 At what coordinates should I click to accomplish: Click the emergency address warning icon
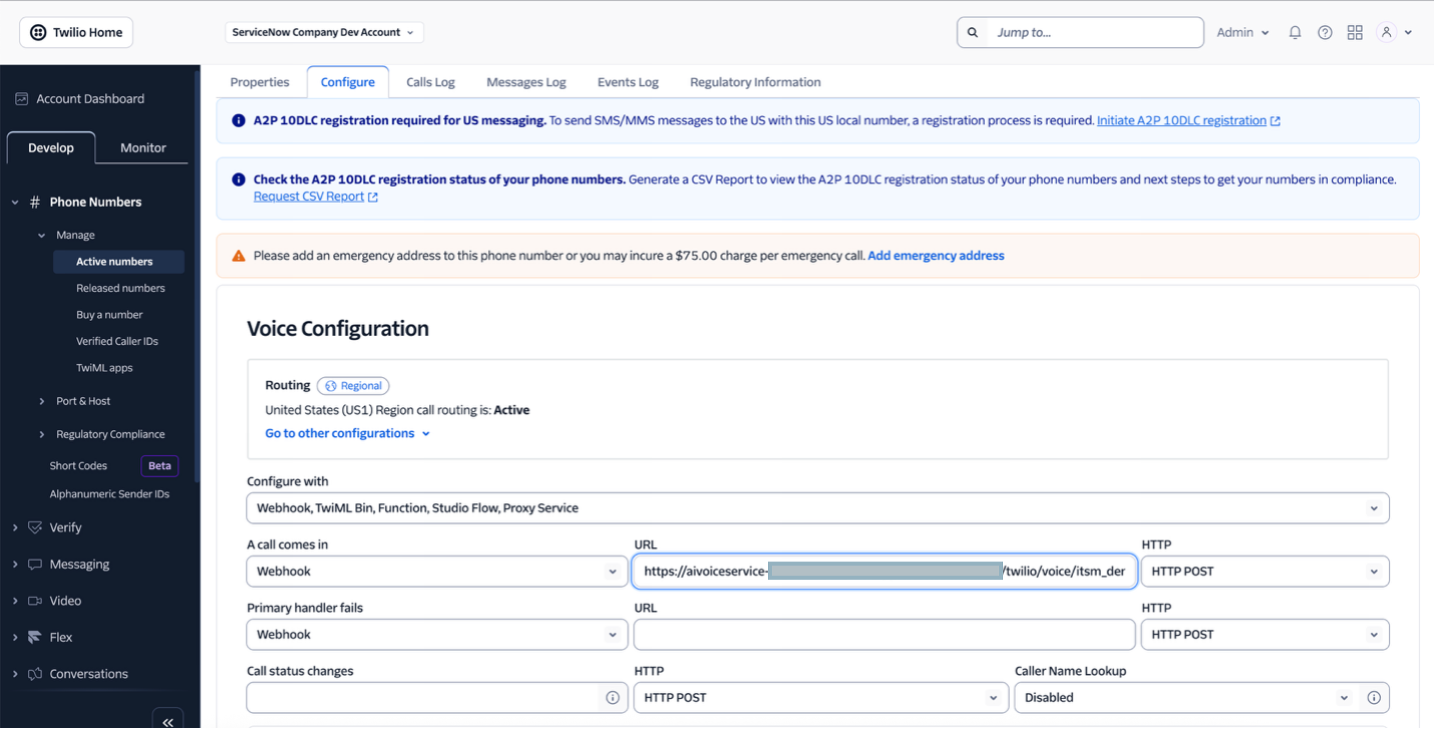238,256
